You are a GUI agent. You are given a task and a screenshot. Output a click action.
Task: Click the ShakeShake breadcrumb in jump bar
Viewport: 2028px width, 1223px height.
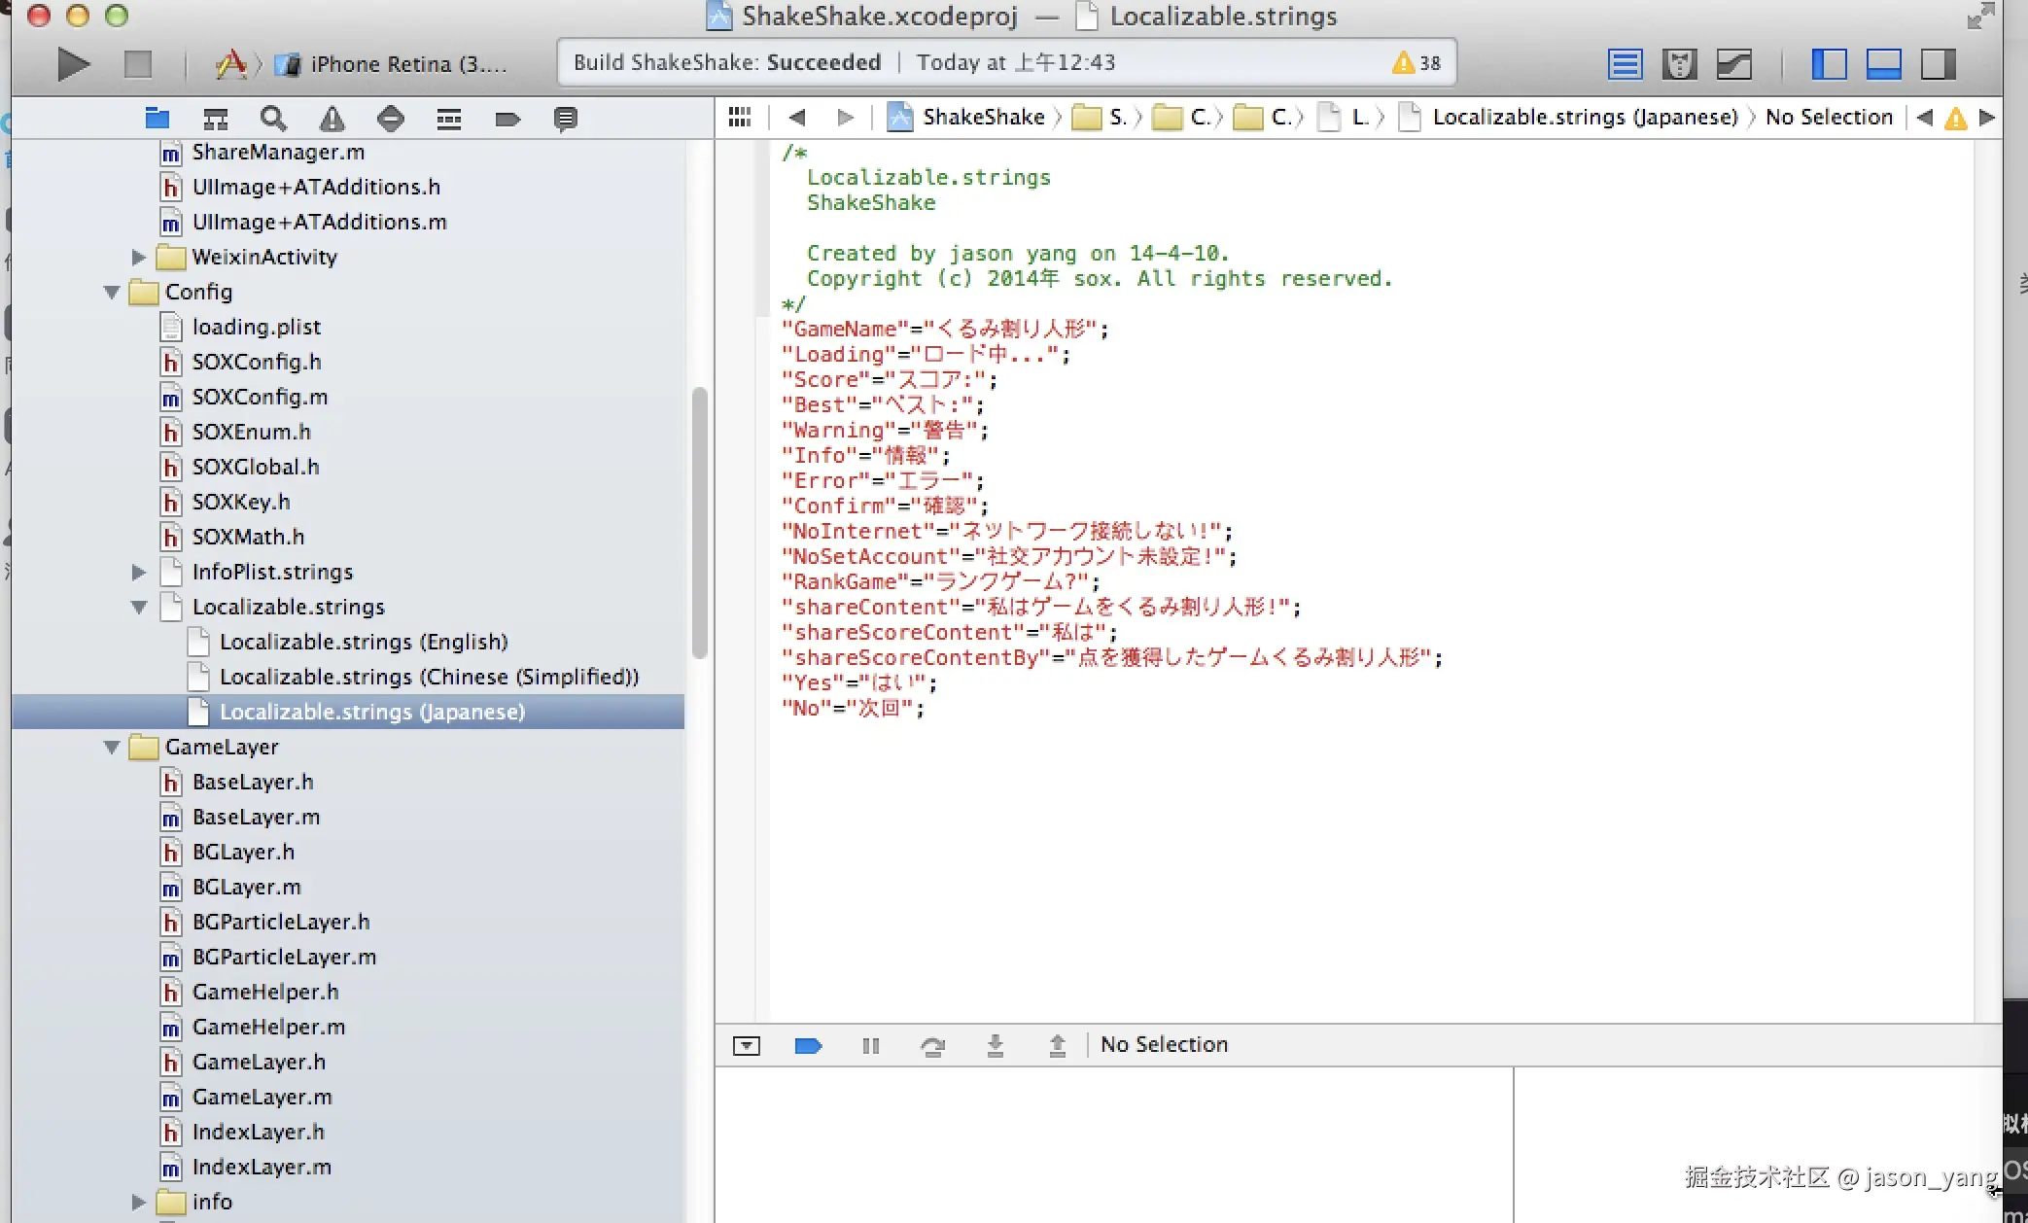pos(982,117)
